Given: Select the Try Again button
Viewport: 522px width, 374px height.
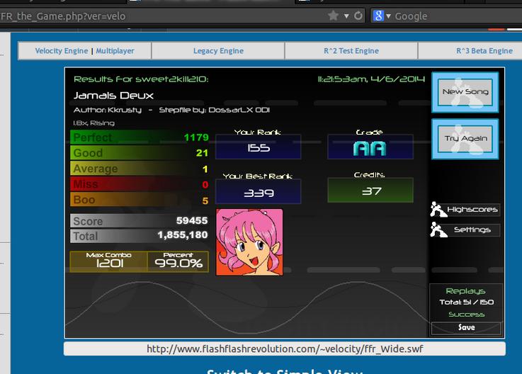Looking at the screenshot, I should click(465, 139).
